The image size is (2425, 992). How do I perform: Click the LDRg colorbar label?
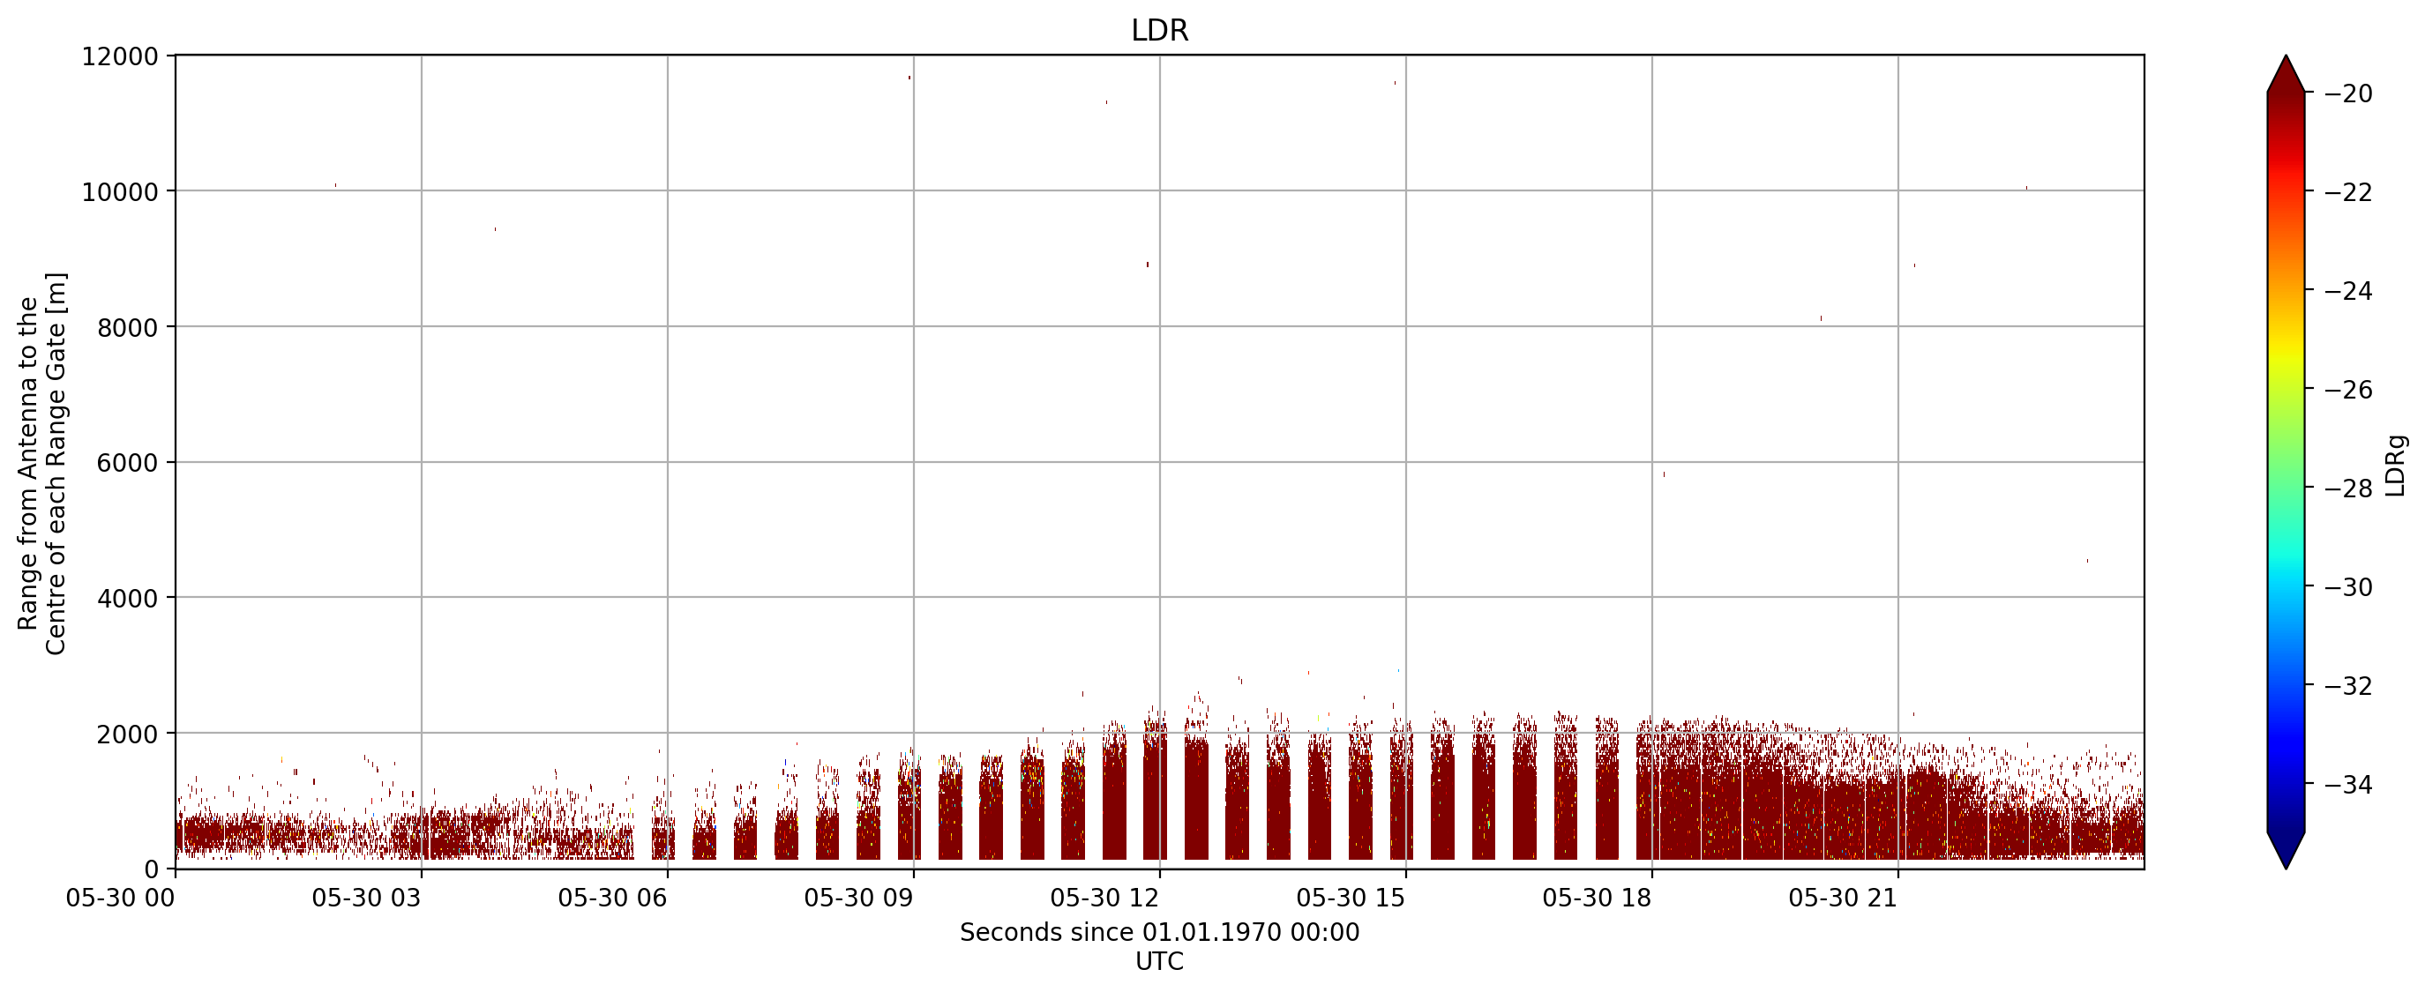pos(2395,465)
